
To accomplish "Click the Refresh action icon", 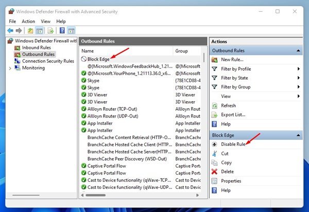I will click(214, 106).
